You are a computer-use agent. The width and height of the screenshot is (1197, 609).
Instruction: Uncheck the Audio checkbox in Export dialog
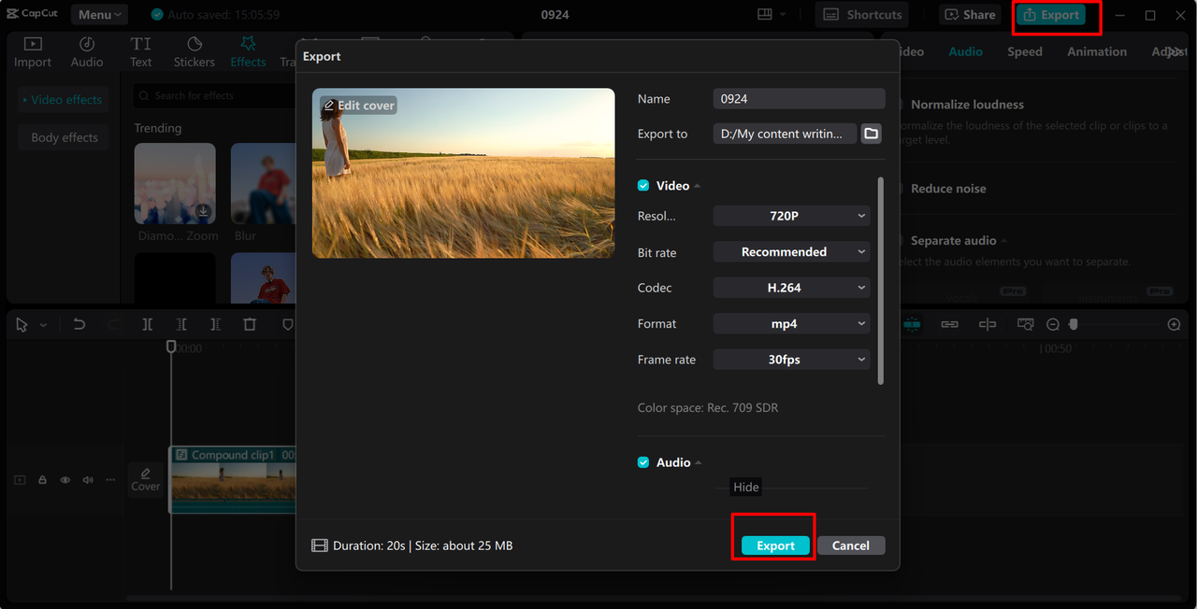(x=643, y=462)
